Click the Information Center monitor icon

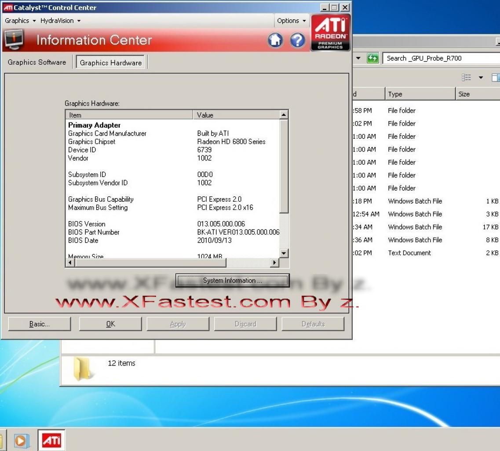14,40
